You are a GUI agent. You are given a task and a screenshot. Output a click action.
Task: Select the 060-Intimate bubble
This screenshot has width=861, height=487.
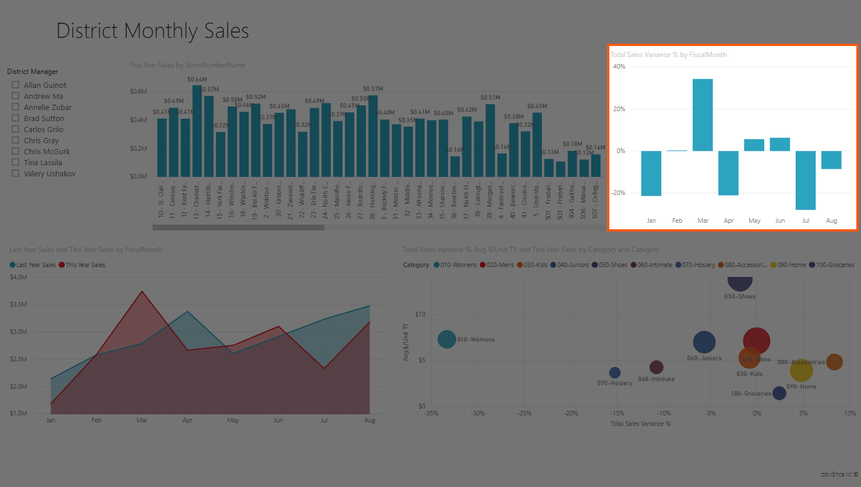pyautogui.click(x=657, y=367)
